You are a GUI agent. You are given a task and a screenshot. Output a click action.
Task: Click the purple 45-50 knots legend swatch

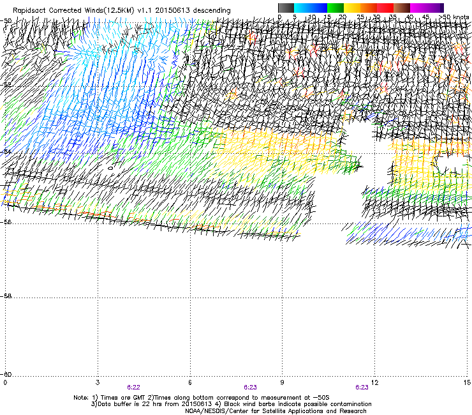coord(435,8)
